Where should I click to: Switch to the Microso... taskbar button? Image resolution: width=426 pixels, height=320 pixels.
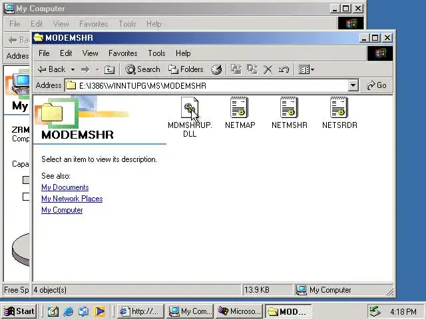tap(239, 311)
